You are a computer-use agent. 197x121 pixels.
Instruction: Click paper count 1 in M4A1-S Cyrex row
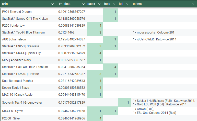(95, 111)
